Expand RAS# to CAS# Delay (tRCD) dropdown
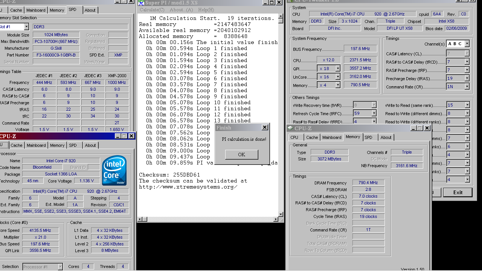This screenshot has width=482, height=271. pyautogui.click(x=467, y=62)
